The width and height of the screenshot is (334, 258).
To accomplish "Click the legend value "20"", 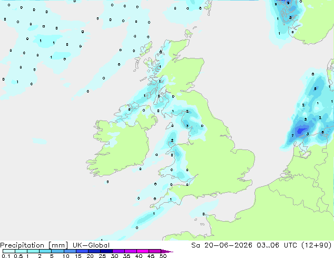I will click(x=90, y=256).
